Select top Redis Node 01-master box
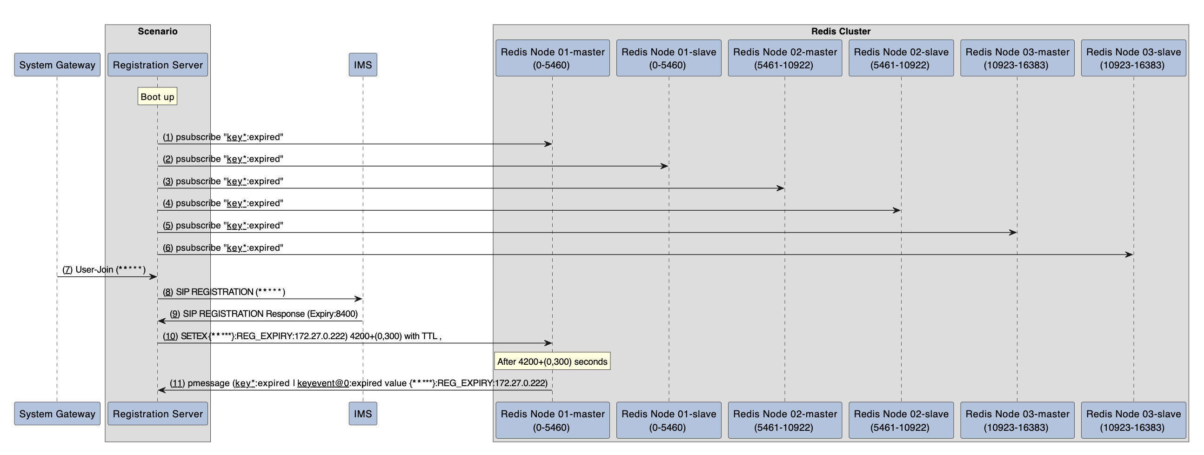Viewport: 1204px width, 455px height. (553, 58)
